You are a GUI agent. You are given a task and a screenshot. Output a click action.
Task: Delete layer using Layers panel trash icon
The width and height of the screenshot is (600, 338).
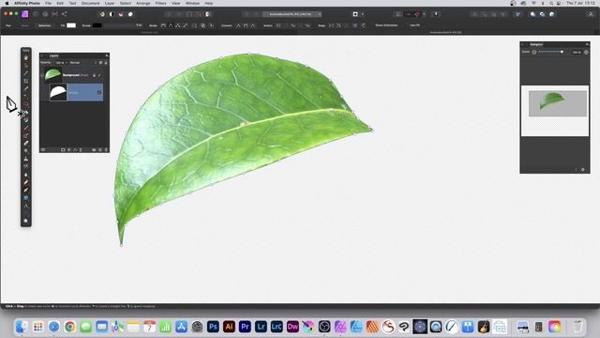coord(106,150)
